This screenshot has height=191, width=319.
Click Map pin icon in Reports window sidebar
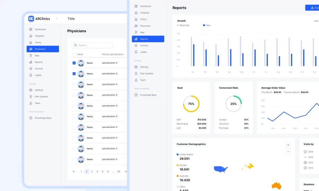tap(136, 32)
